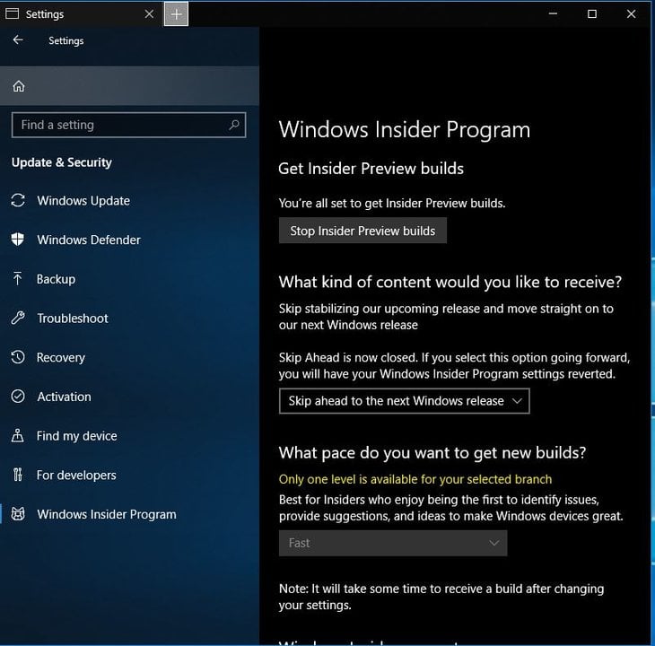655x646 pixels.
Task: Click the Find a setting search box
Action: 128,125
